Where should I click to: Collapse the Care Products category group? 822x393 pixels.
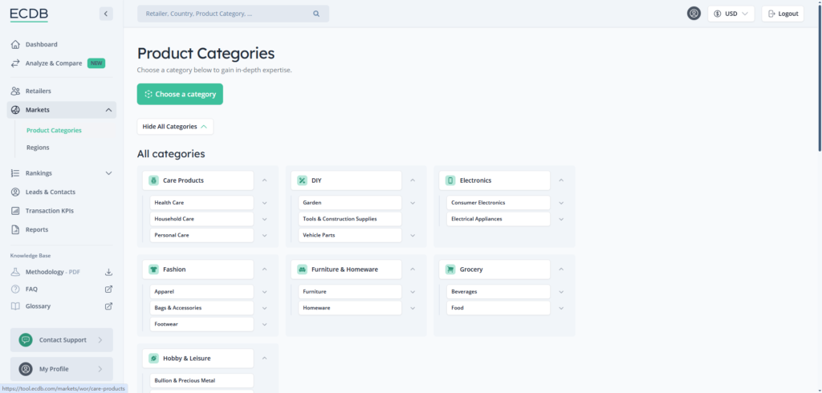(x=264, y=180)
